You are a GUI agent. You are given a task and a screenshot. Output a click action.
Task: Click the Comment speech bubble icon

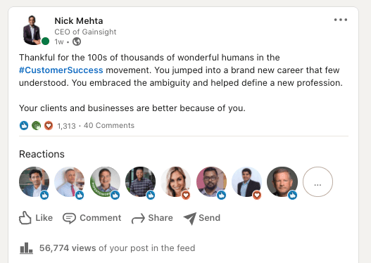point(69,218)
